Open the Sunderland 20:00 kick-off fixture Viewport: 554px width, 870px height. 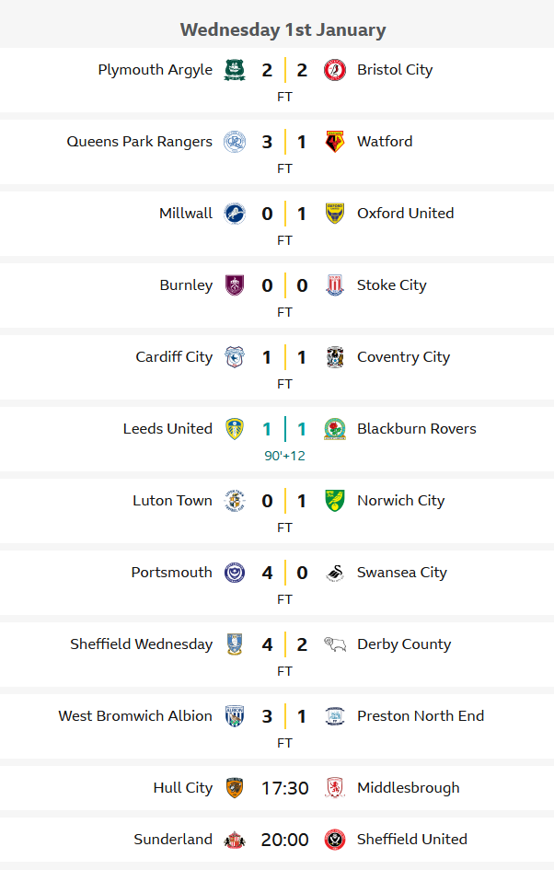tap(284, 840)
